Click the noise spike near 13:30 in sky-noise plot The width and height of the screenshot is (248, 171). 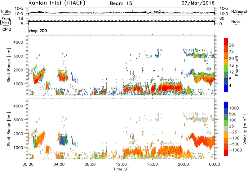133,11
